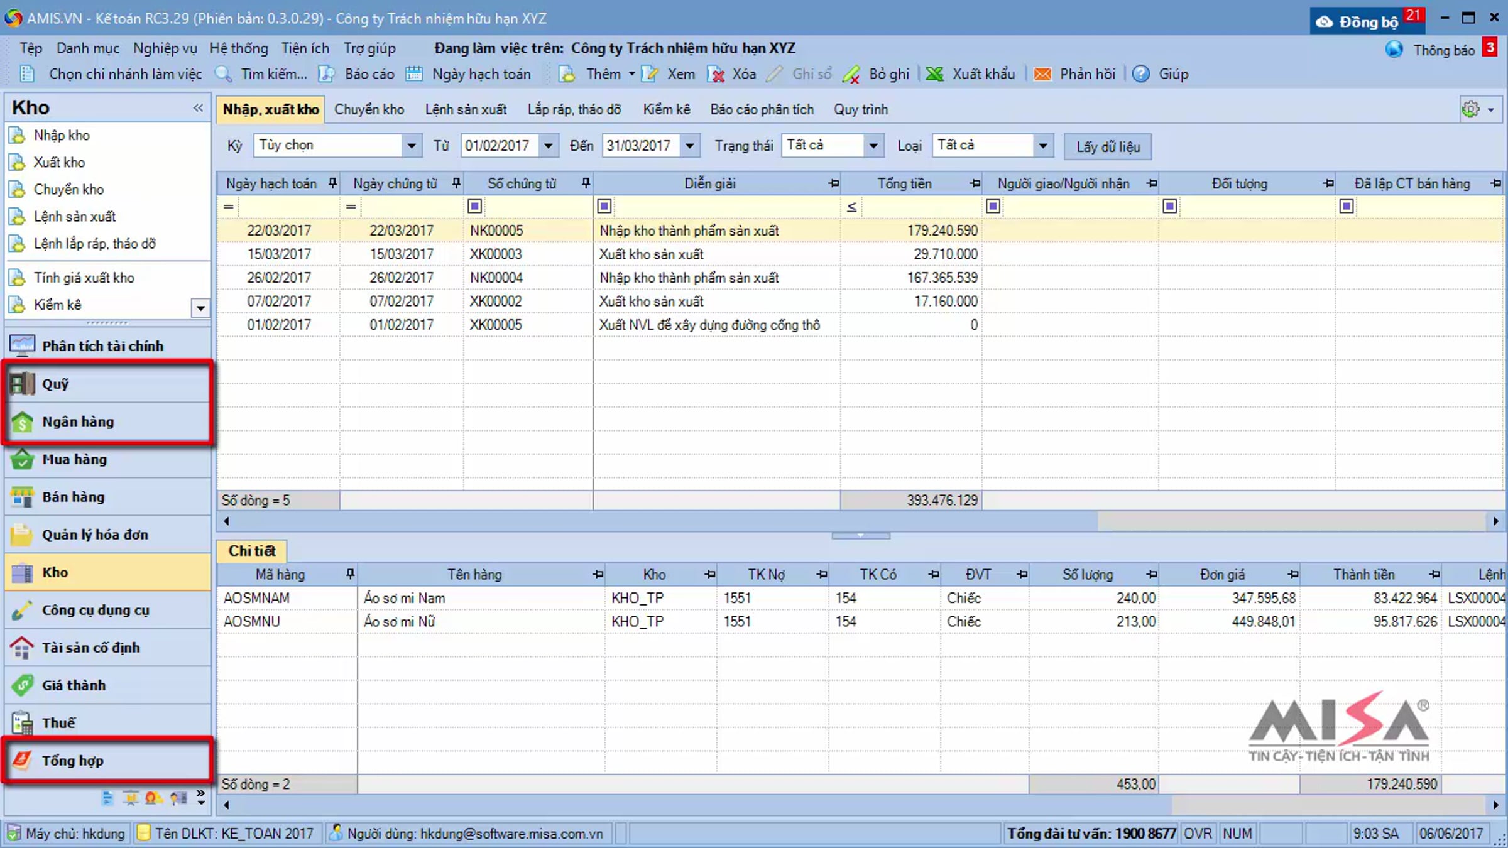Open the Đến date picker dropdown
Screen dimensions: 1508x848
(689, 146)
